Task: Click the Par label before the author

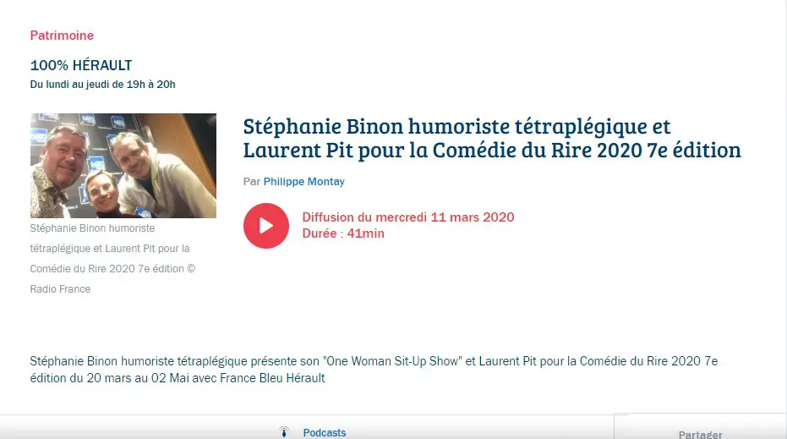Action: tap(251, 181)
